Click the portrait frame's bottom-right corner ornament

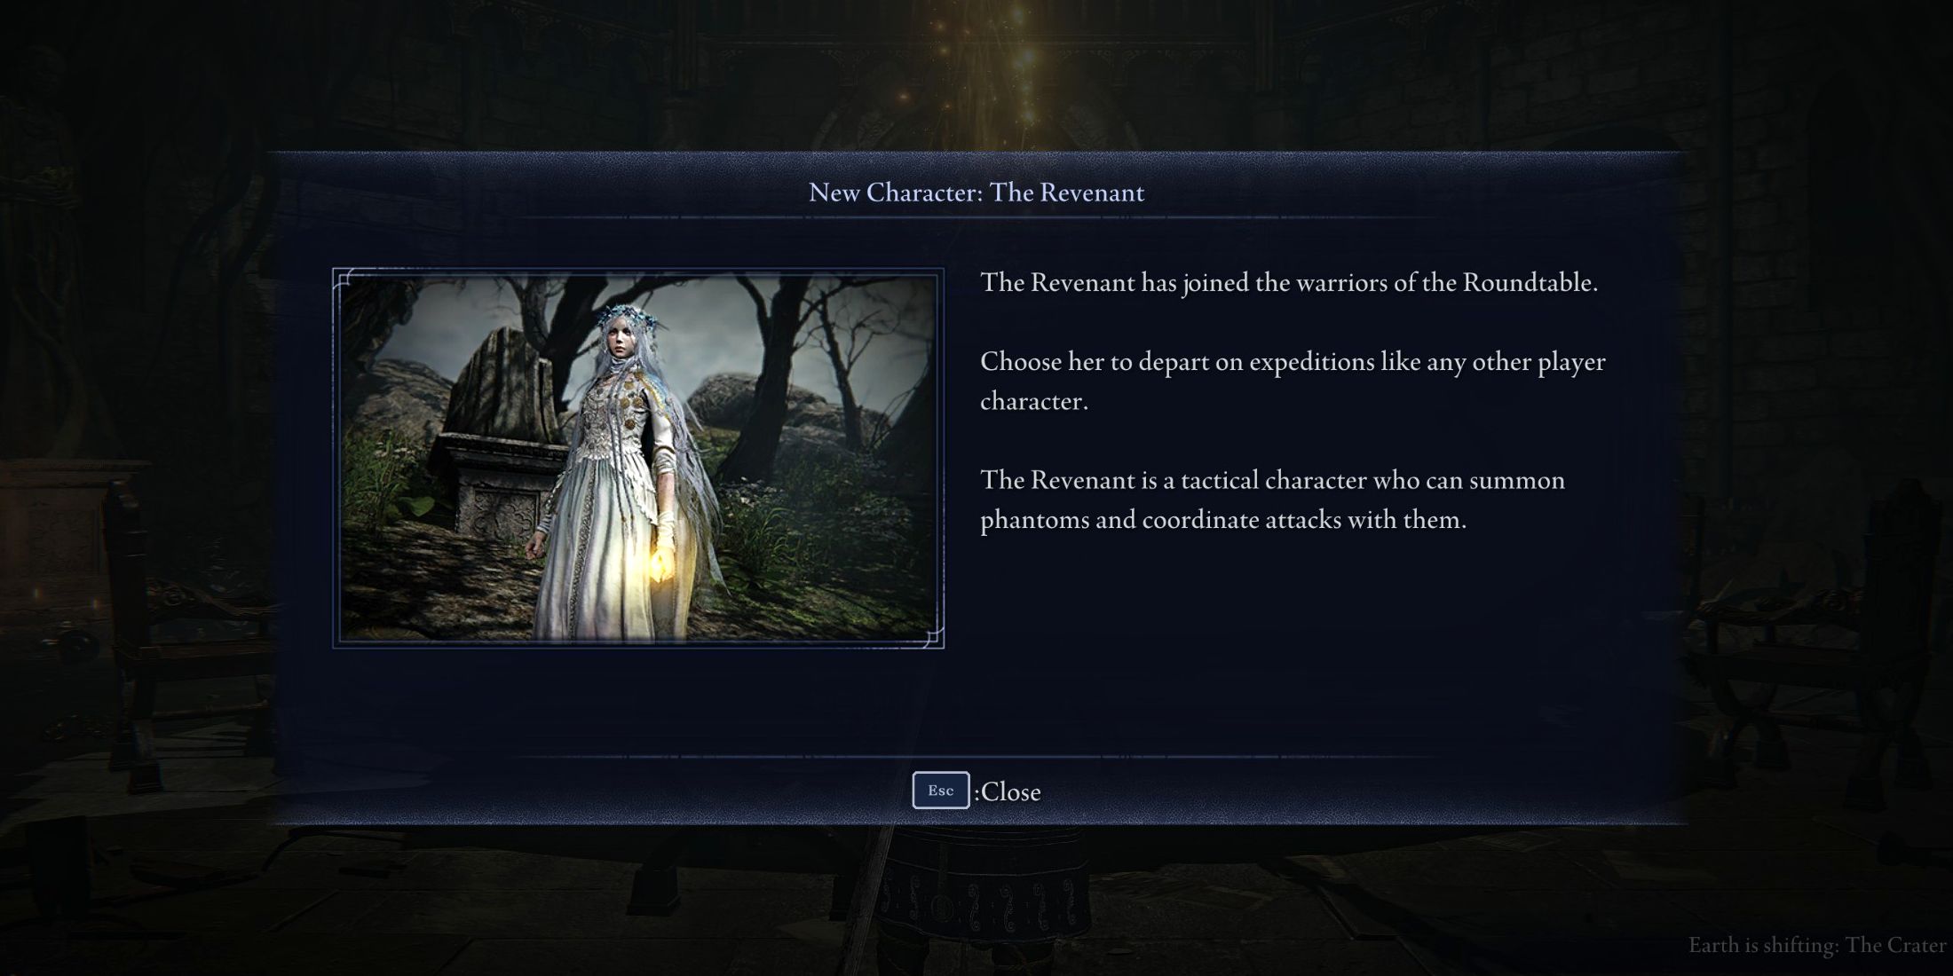[931, 636]
